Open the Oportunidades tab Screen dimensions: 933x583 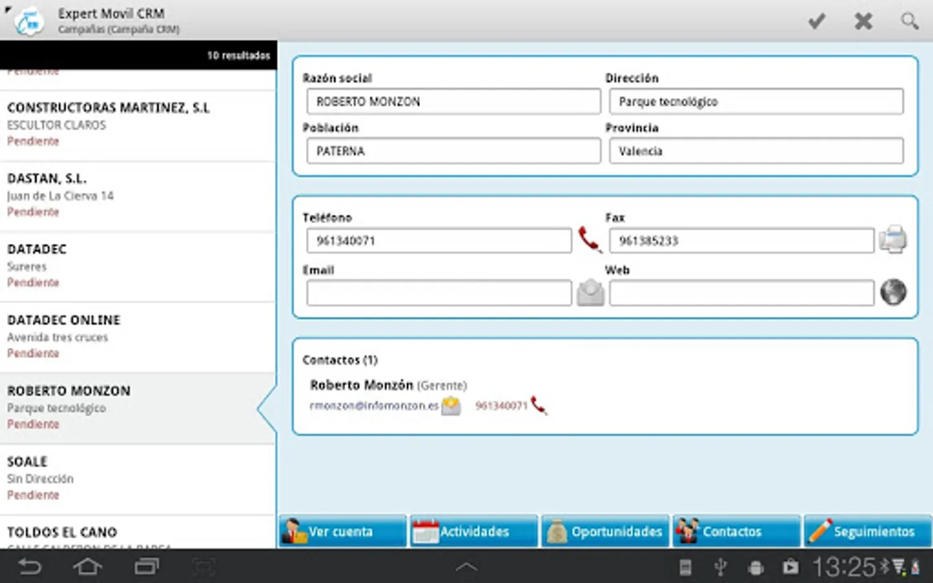605,532
